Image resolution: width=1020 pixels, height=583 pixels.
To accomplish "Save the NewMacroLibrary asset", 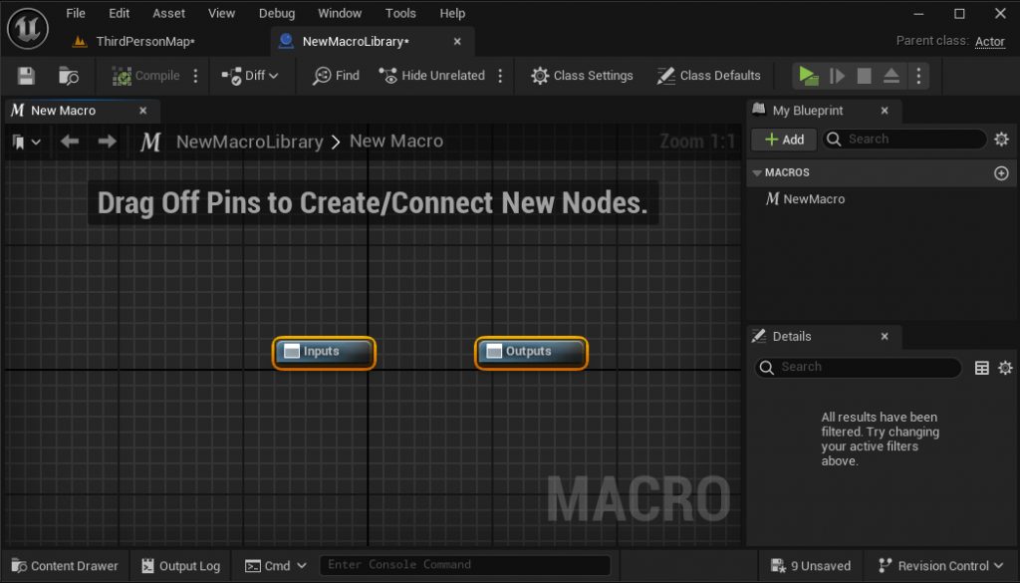I will pos(24,75).
